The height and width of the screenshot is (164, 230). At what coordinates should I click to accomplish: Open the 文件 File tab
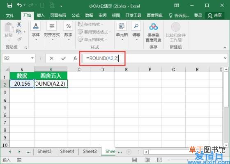[10, 16]
